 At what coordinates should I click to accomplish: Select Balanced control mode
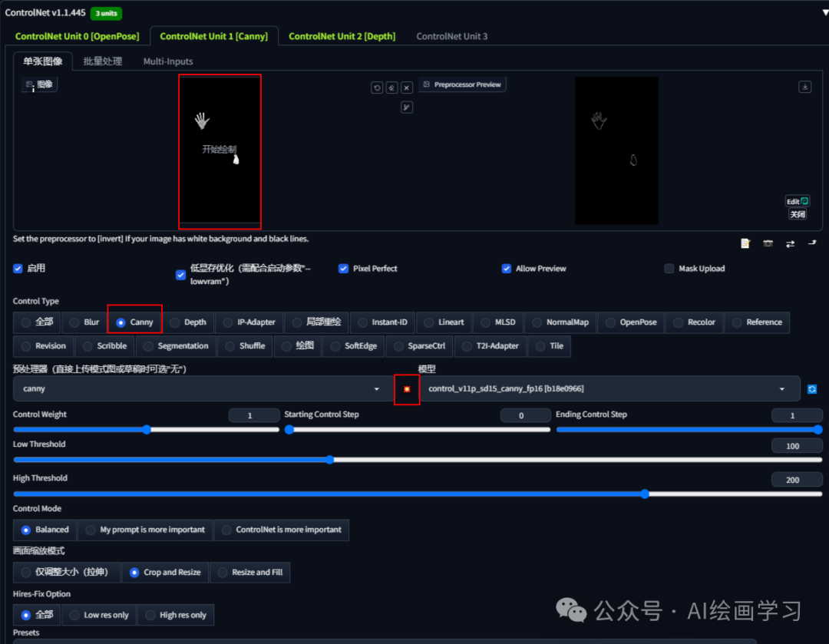[45, 530]
